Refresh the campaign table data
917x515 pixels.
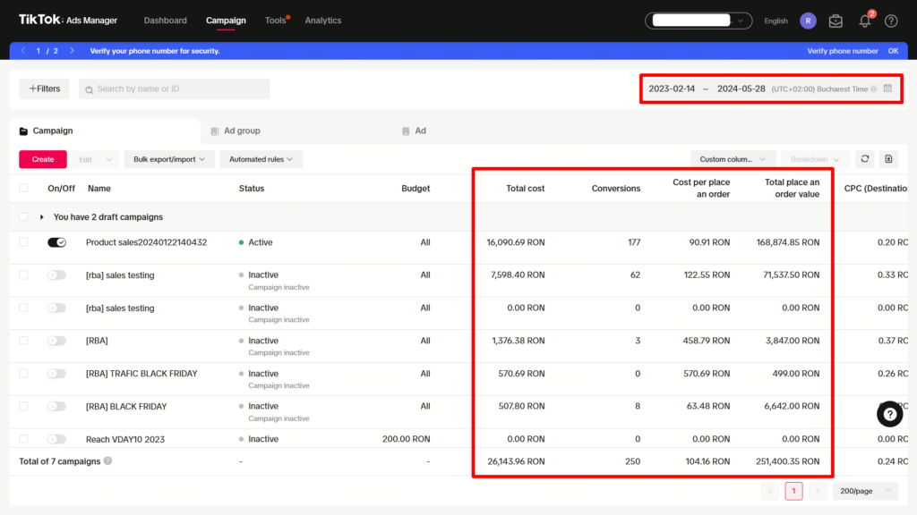865,159
